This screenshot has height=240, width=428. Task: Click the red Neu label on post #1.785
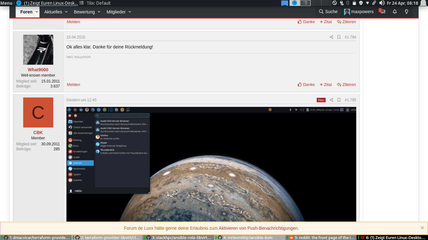(x=321, y=100)
